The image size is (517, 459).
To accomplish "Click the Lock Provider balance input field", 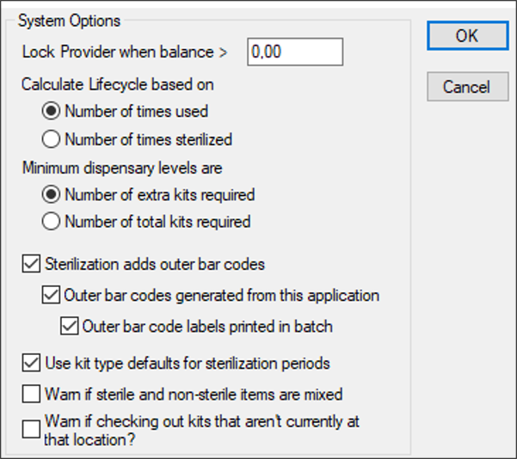I will point(295,52).
